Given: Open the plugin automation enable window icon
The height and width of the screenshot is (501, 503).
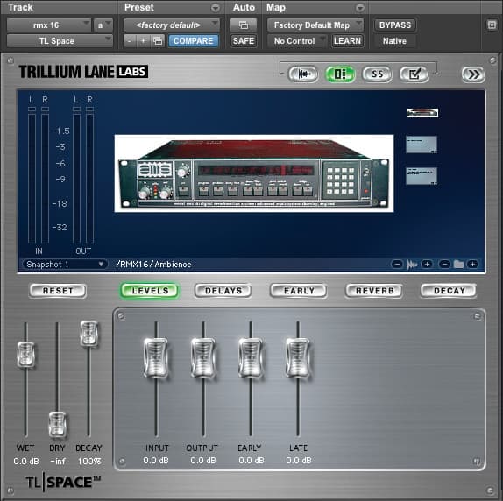Looking at the screenshot, I should [244, 25].
